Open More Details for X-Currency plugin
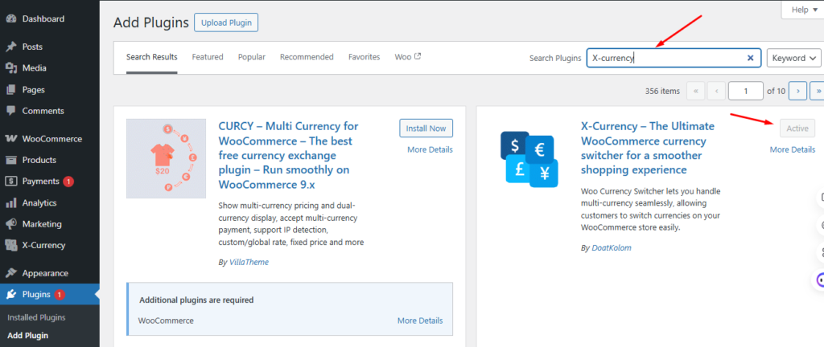This screenshot has width=824, height=347. tap(793, 150)
